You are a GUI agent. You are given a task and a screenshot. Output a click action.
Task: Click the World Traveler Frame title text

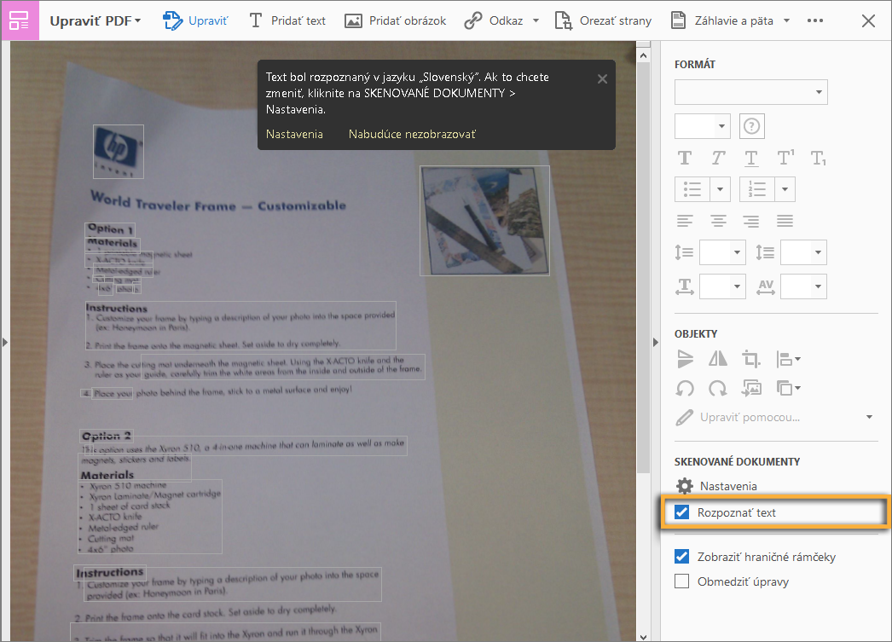point(217,202)
